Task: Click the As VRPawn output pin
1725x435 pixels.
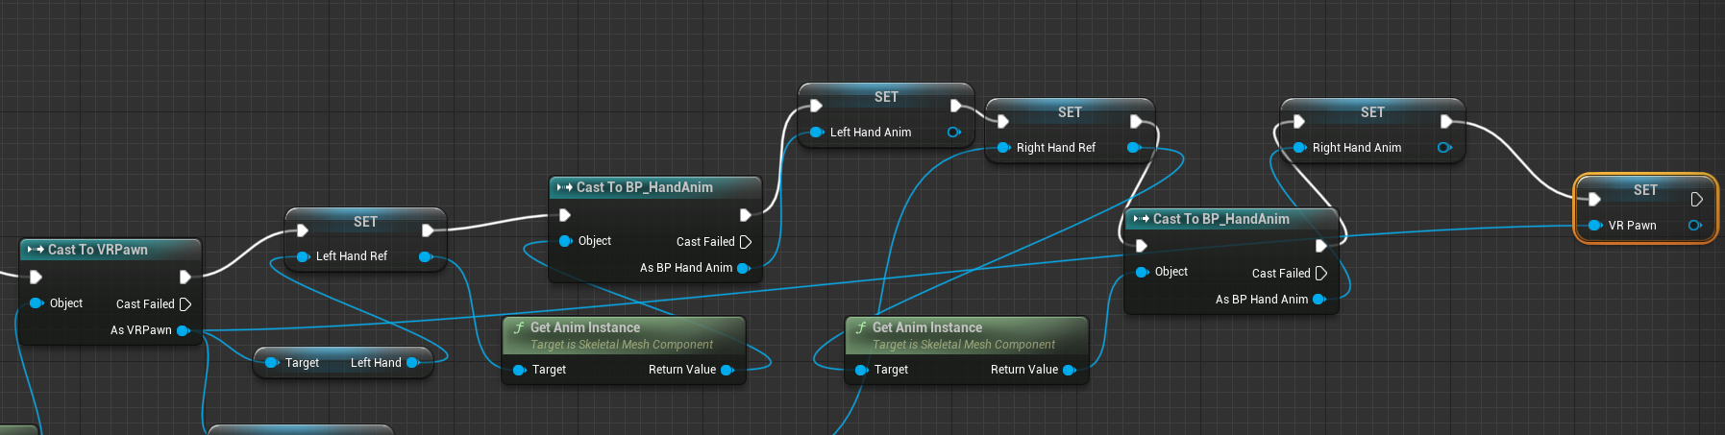Action: 183,330
